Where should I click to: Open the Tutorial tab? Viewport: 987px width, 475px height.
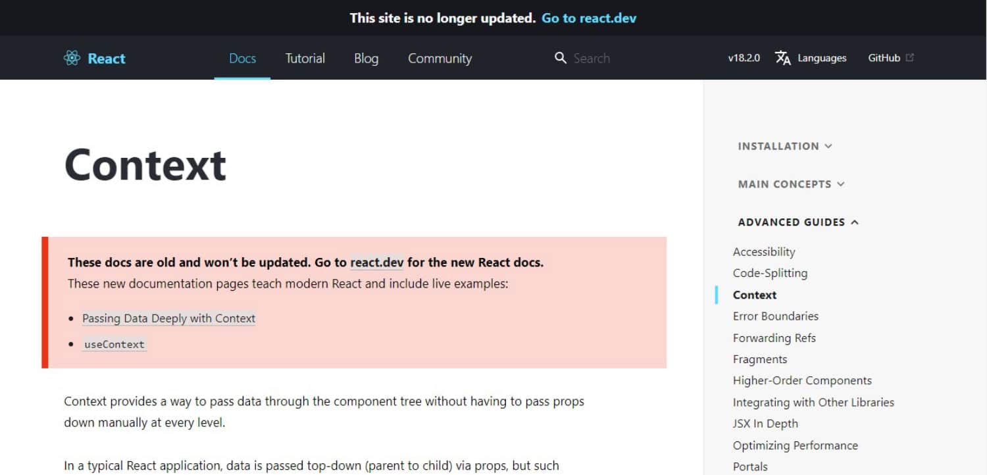(x=305, y=58)
